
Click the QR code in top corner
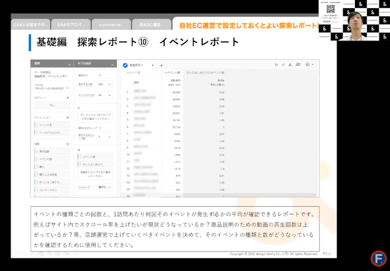[x=331, y=9]
